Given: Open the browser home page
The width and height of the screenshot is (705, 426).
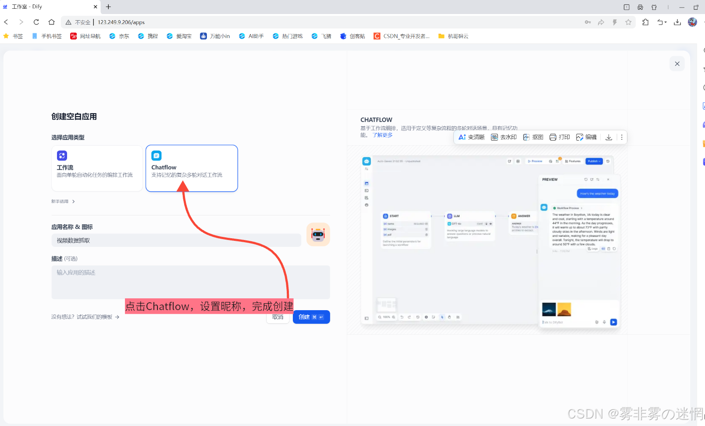Looking at the screenshot, I should (52, 22).
